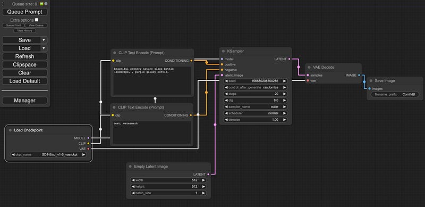The height and width of the screenshot is (207, 425).
Task: Click the negative prompt text area 'text, watermark'
Action: pyautogui.click(x=152, y=133)
